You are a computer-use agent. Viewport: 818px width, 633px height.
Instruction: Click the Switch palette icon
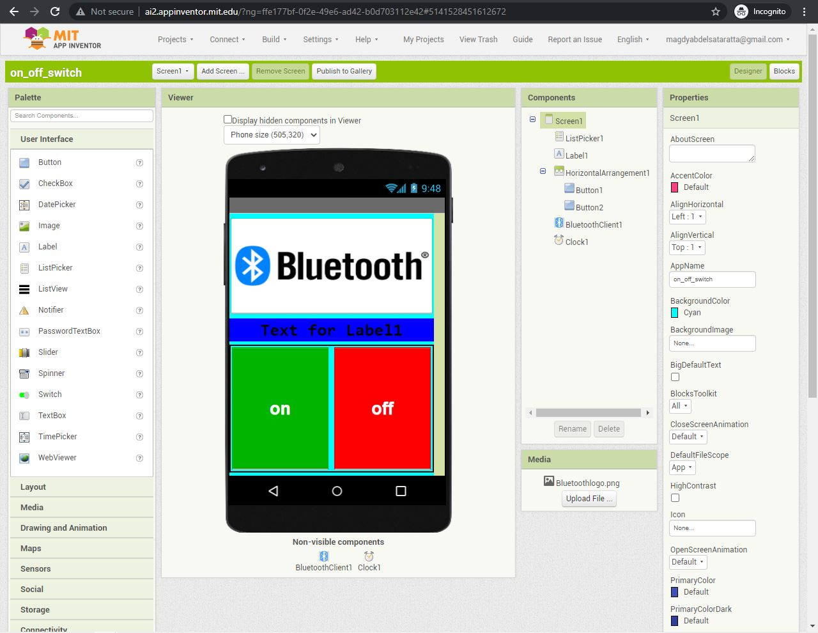24,395
